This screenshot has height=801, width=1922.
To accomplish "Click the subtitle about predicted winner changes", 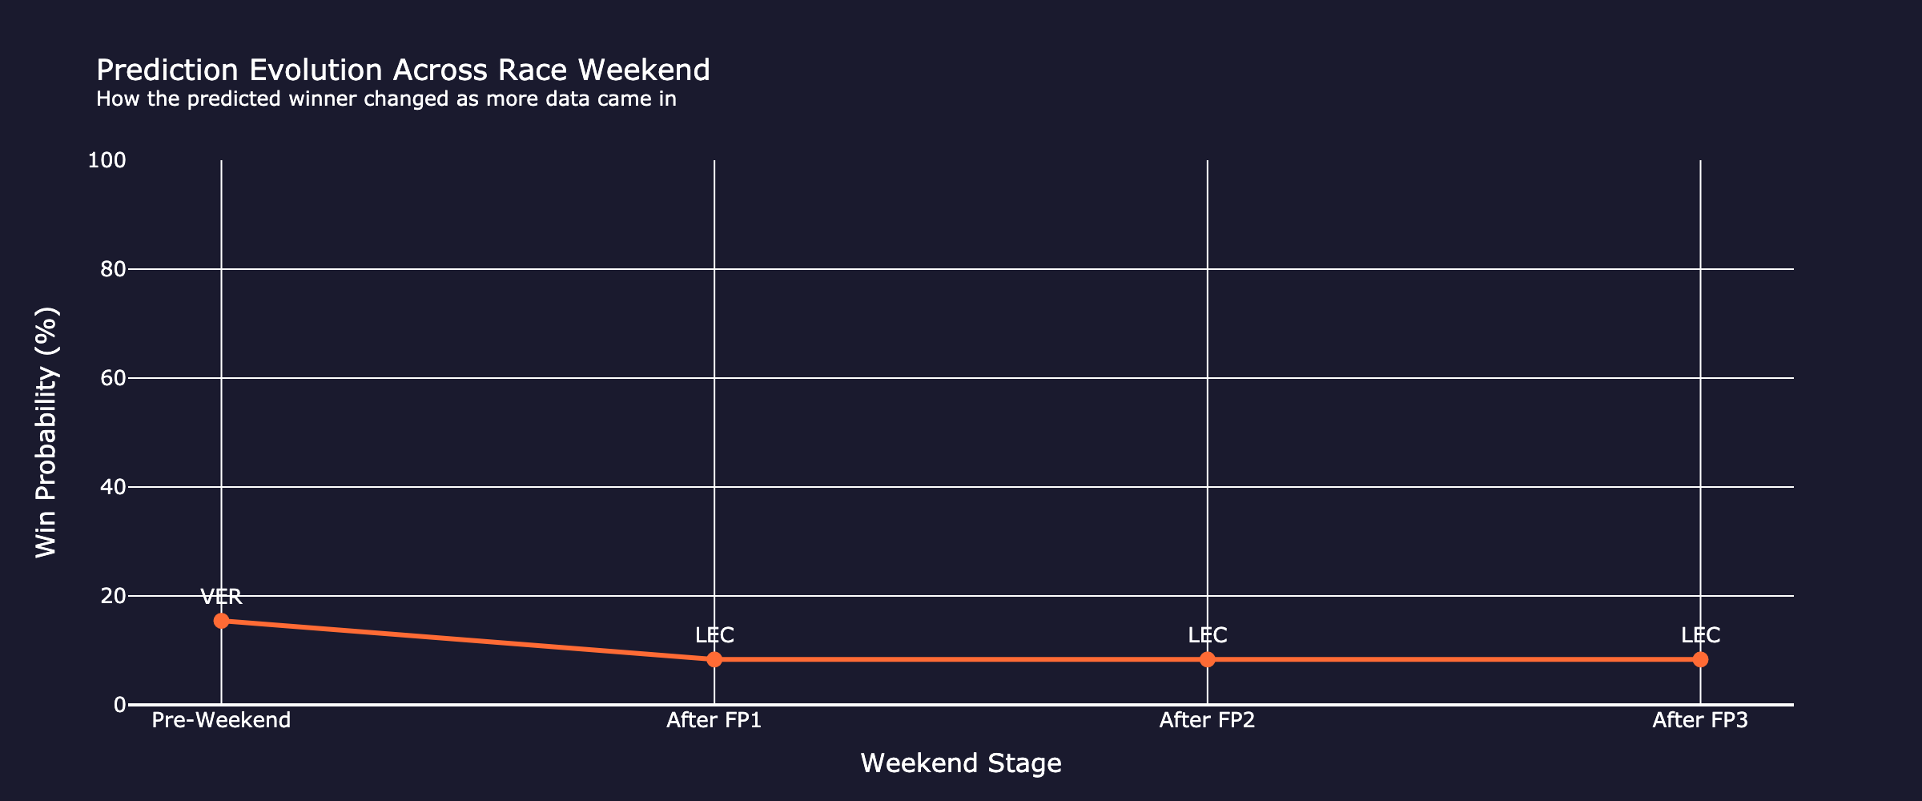I will pyautogui.click(x=386, y=99).
